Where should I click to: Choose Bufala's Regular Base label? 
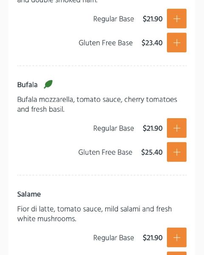point(113,128)
